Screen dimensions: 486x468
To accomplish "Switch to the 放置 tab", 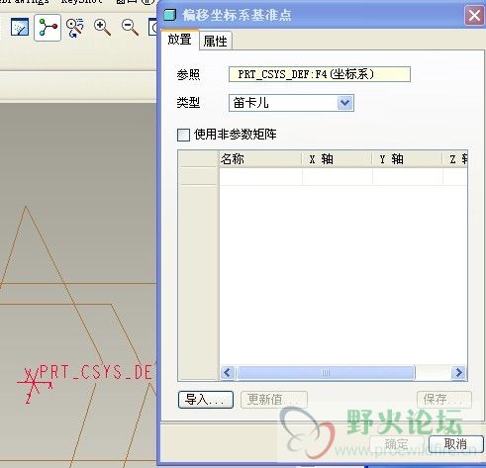I will (x=179, y=40).
